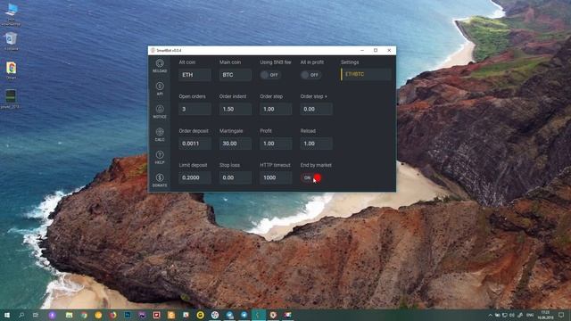The image size is (571, 321).
Task: Click the SmartBot window title text
Action: (x=169, y=50)
